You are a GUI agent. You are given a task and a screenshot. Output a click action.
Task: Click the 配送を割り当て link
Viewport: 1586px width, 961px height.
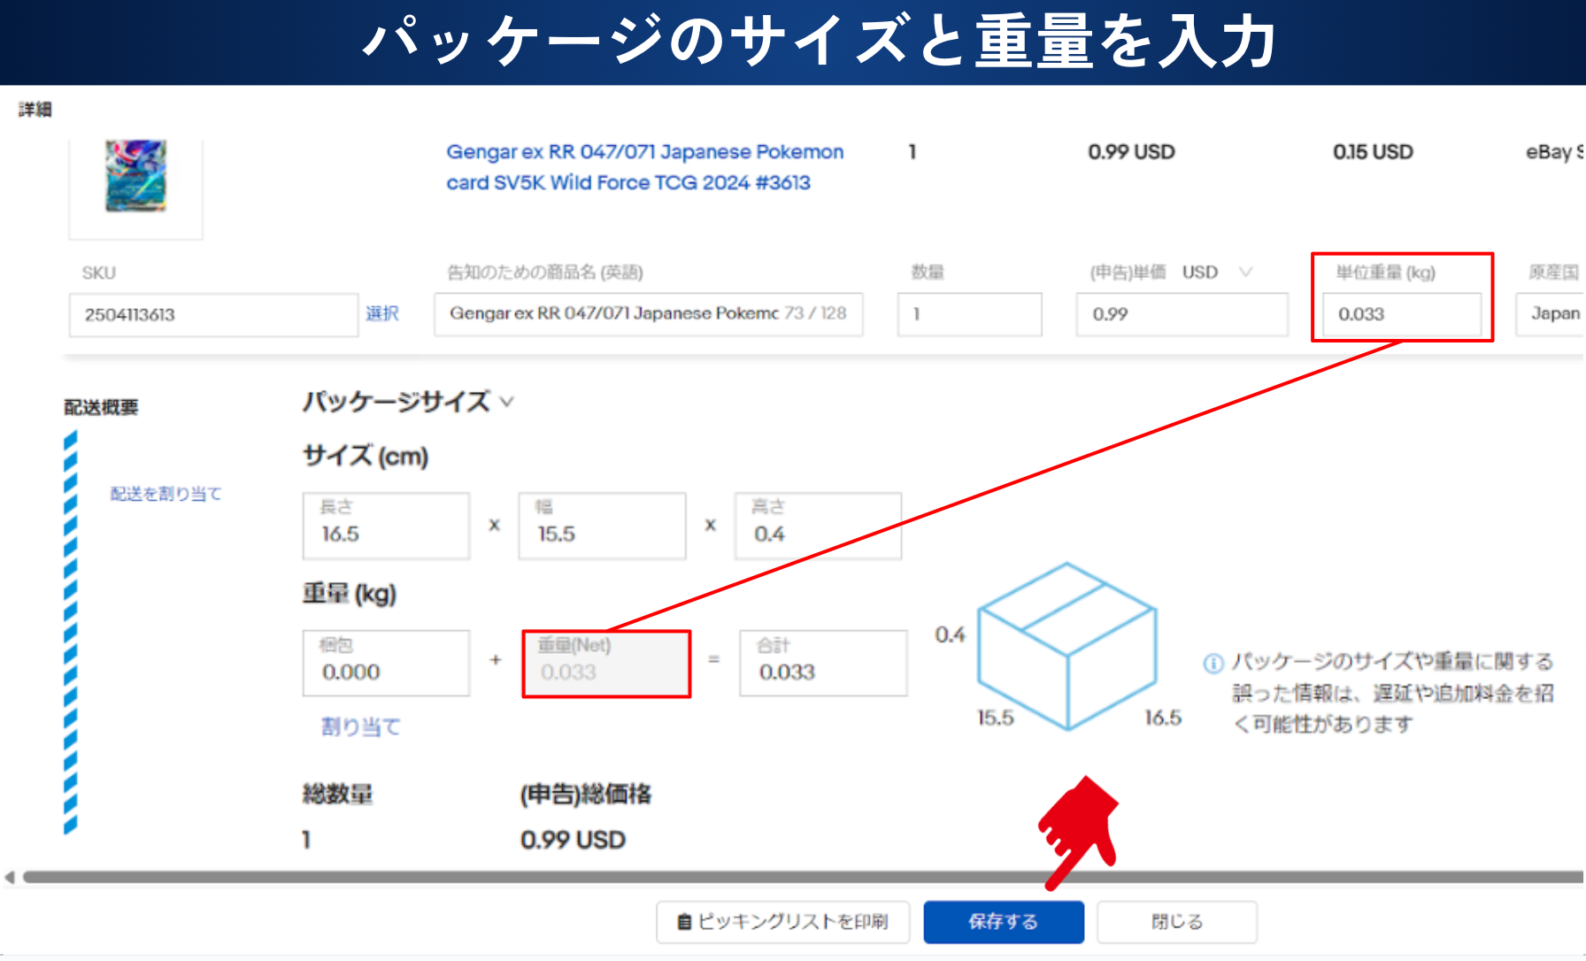pos(166,494)
